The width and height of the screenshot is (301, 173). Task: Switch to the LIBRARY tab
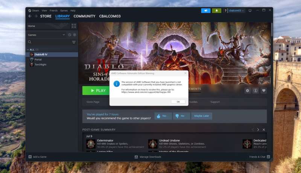pyautogui.click(x=62, y=16)
